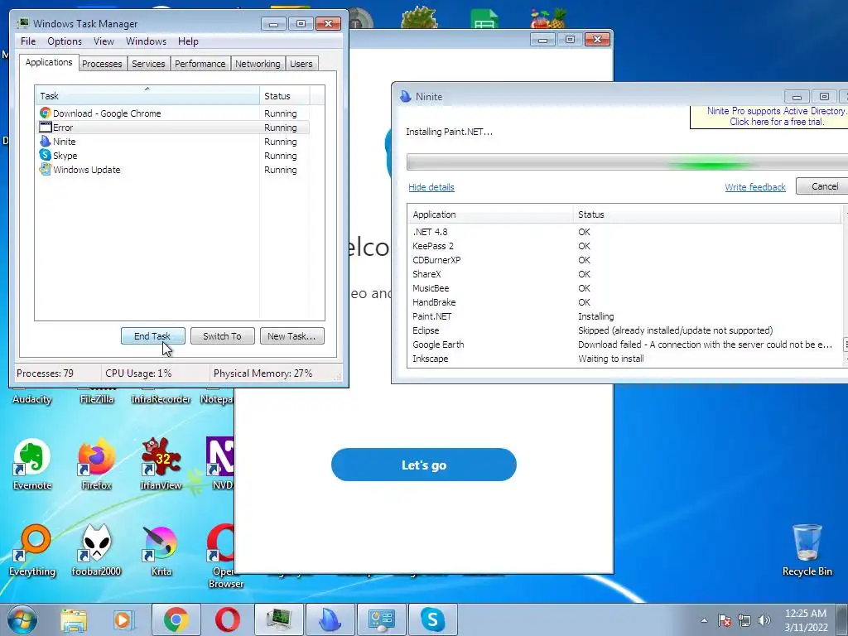Open the Windows Start button
The height and width of the screenshot is (636, 848).
click(22, 619)
